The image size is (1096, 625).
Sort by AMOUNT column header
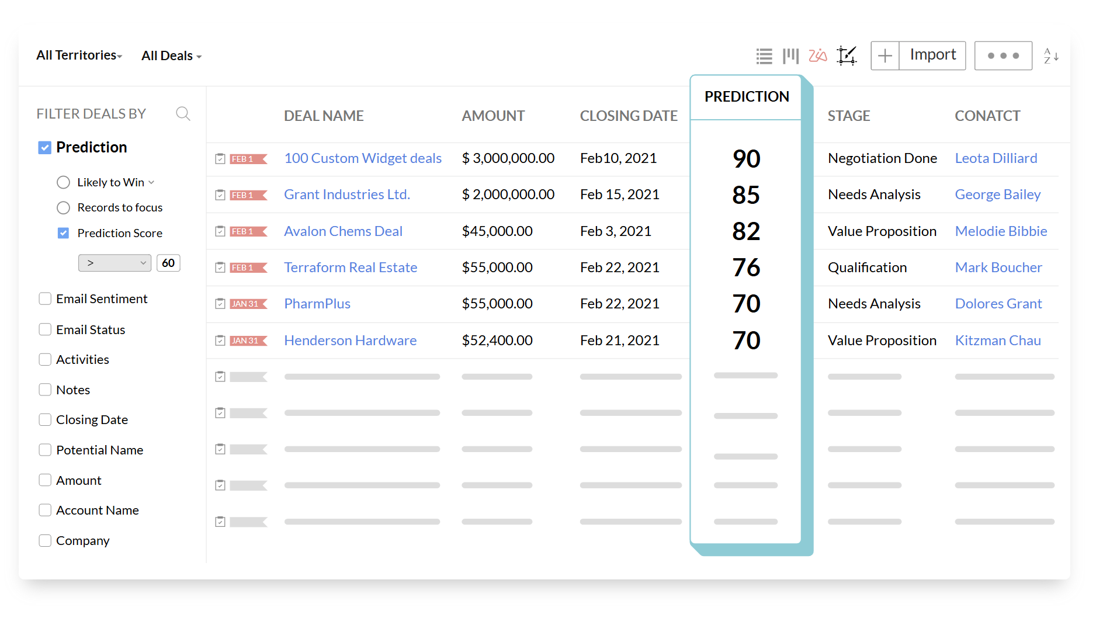pos(493,116)
